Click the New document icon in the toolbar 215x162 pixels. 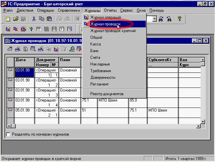pyautogui.click(x=8, y=19)
